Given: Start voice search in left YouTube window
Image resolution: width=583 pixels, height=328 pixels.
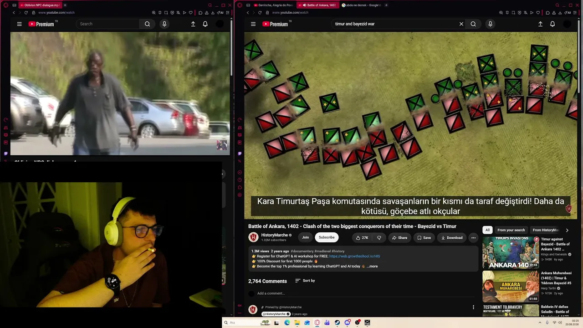Looking at the screenshot, I should click(x=164, y=24).
